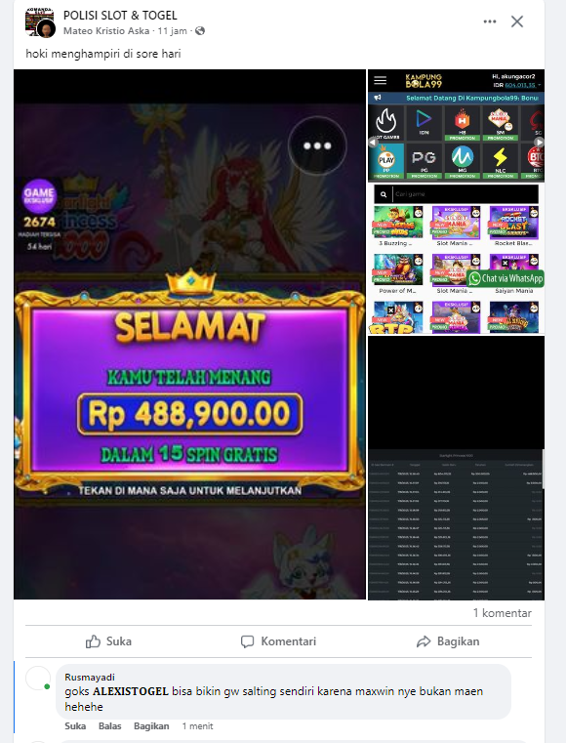Click the Komentari speech bubble button

278,641
